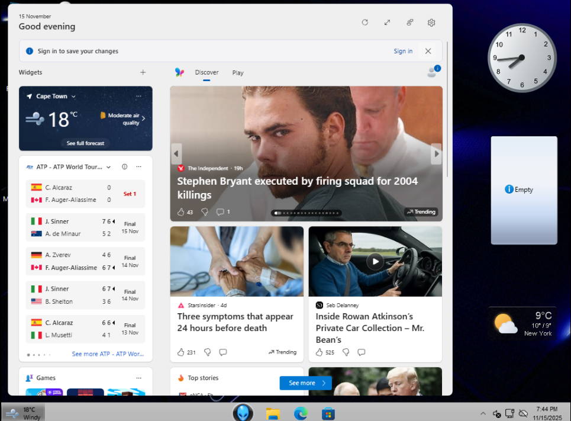Open the widgets settings gear
The image size is (571, 421).
(x=431, y=23)
